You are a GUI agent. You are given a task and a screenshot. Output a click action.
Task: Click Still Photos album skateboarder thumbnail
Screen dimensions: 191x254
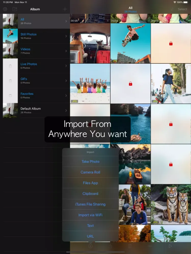(x=10, y=36)
